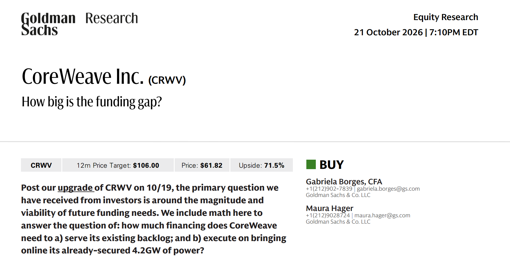Screen dimensions: 510x264
Task: Click the date 21 October 2026 text
Action: pyautogui.click(x=388, y=32)
